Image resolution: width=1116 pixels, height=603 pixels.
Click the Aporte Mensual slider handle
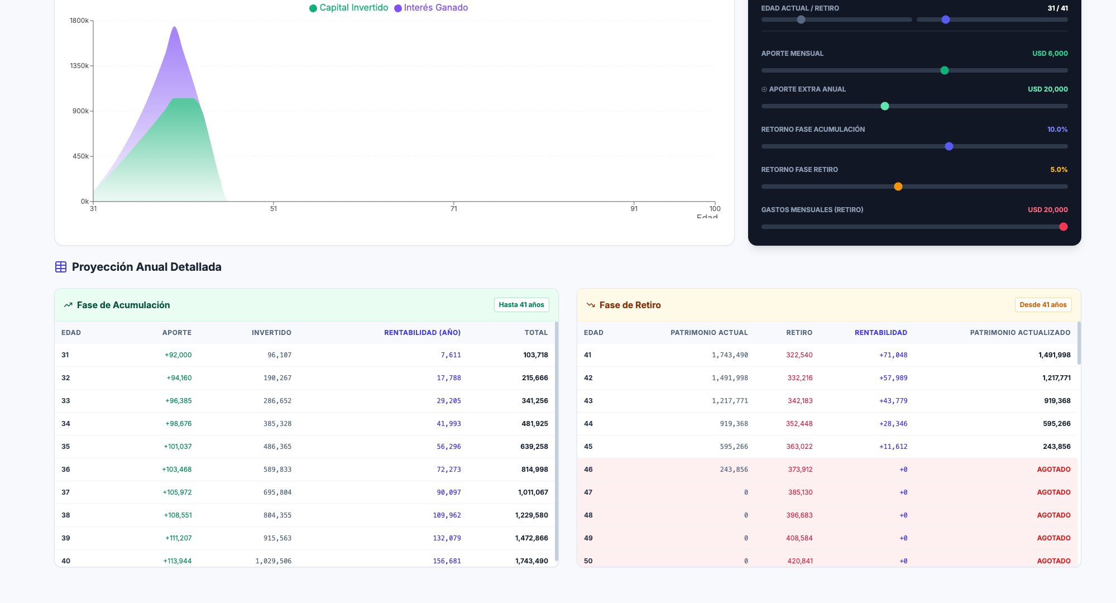pos(945,70)
